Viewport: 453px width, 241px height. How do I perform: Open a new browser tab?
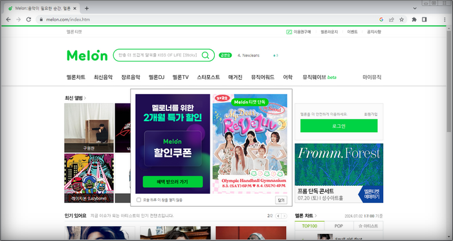(87, 8)
